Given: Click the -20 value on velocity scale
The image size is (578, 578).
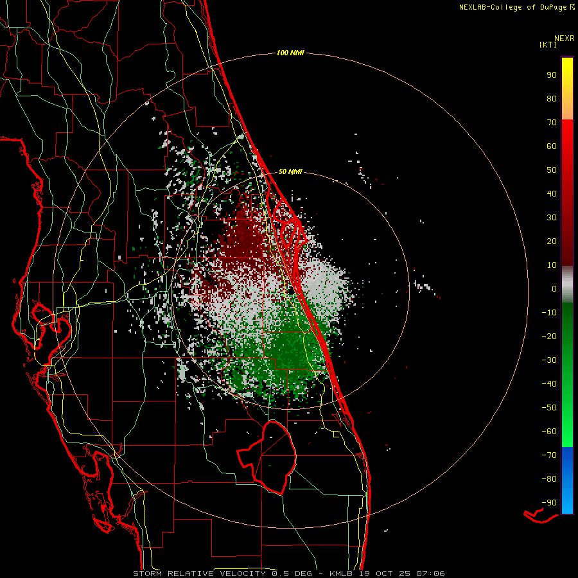Looking at the screenshot, I should point(549,336).
